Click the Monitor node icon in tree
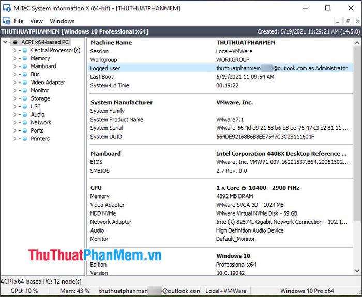This screenshot has height=297, width=362. click(x=25, y=90)
